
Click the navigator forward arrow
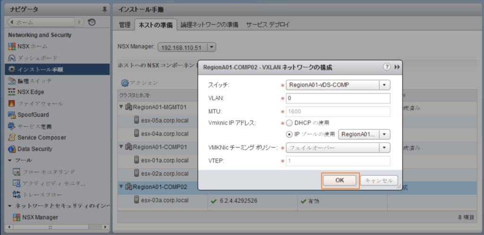[x=79, y=22]
